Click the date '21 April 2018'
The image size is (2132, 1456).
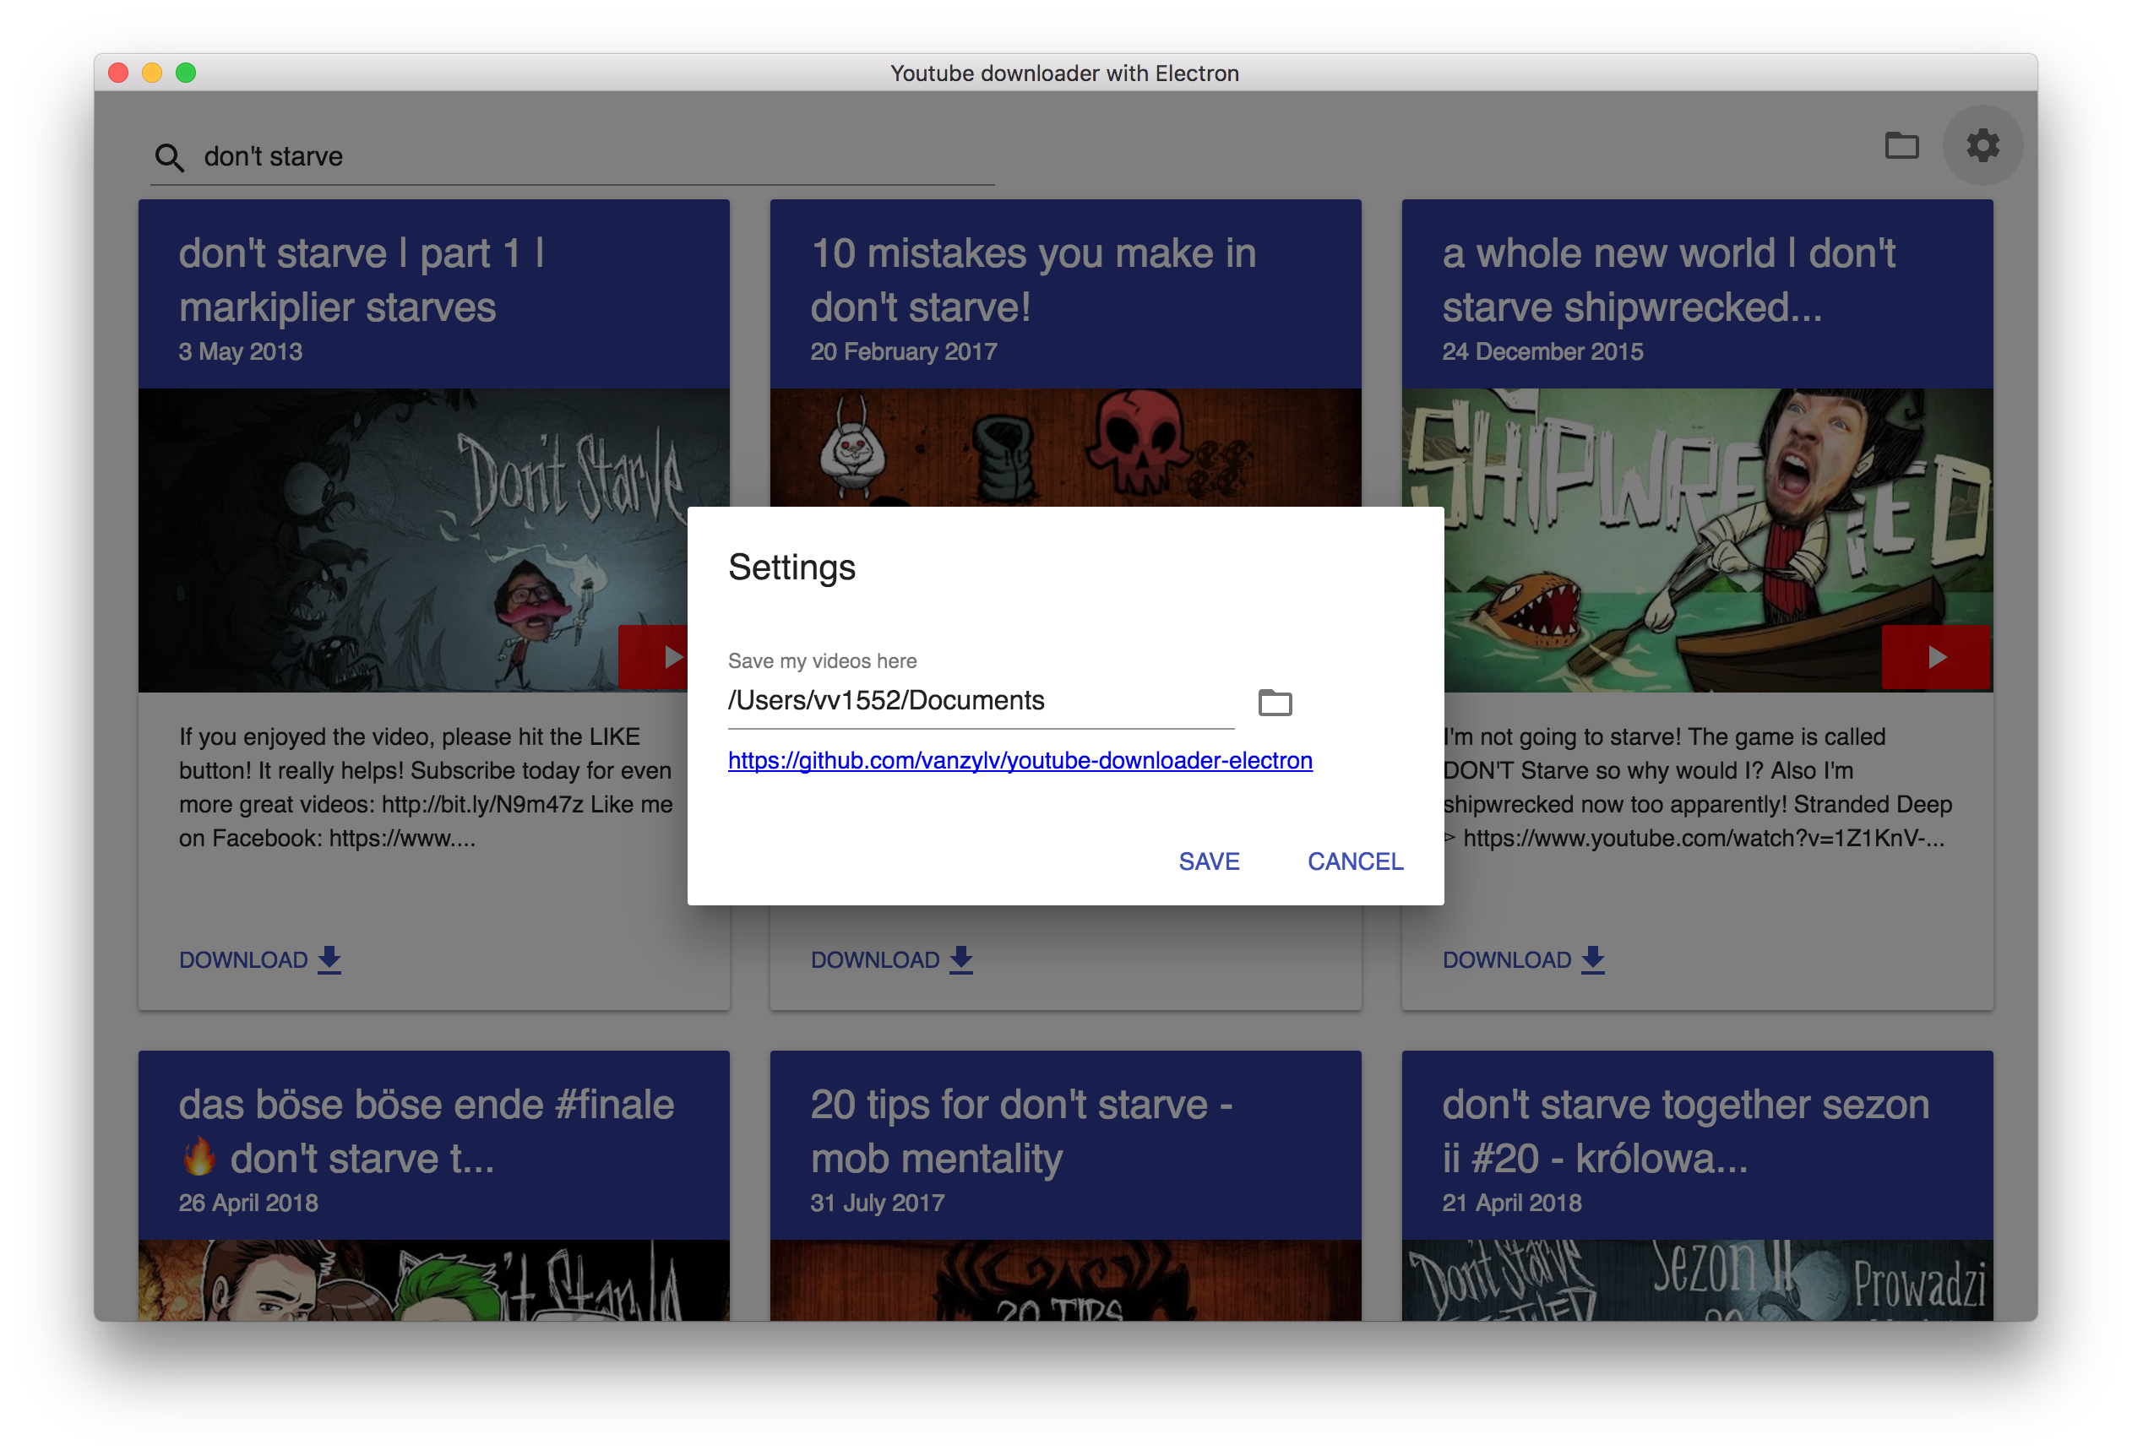1511,1203
